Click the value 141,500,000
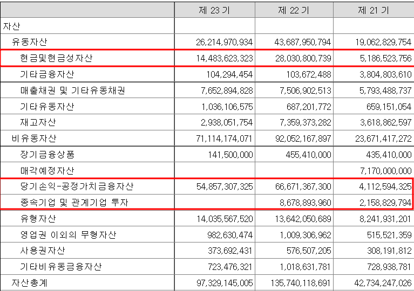The height and width of the screenshot is (291, 414). (x=230, y=155)
